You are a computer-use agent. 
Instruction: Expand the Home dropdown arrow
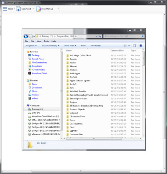tap(14, 9)
